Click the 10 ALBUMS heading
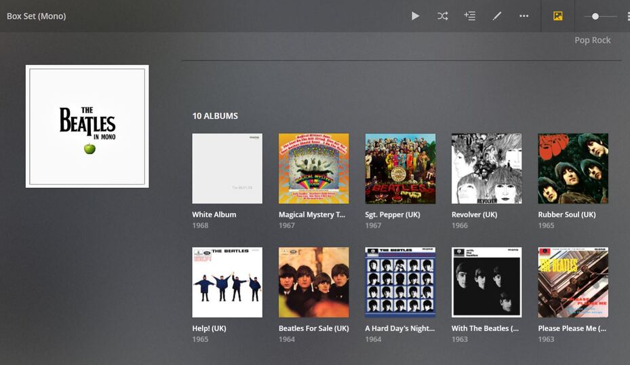Image resolution: width=630 pixels, height=365 pixels. tap(215, 116)
